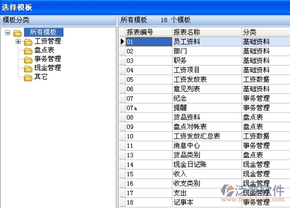
Task: Click the 现金管理 folder icon
Action: (28, 69)
